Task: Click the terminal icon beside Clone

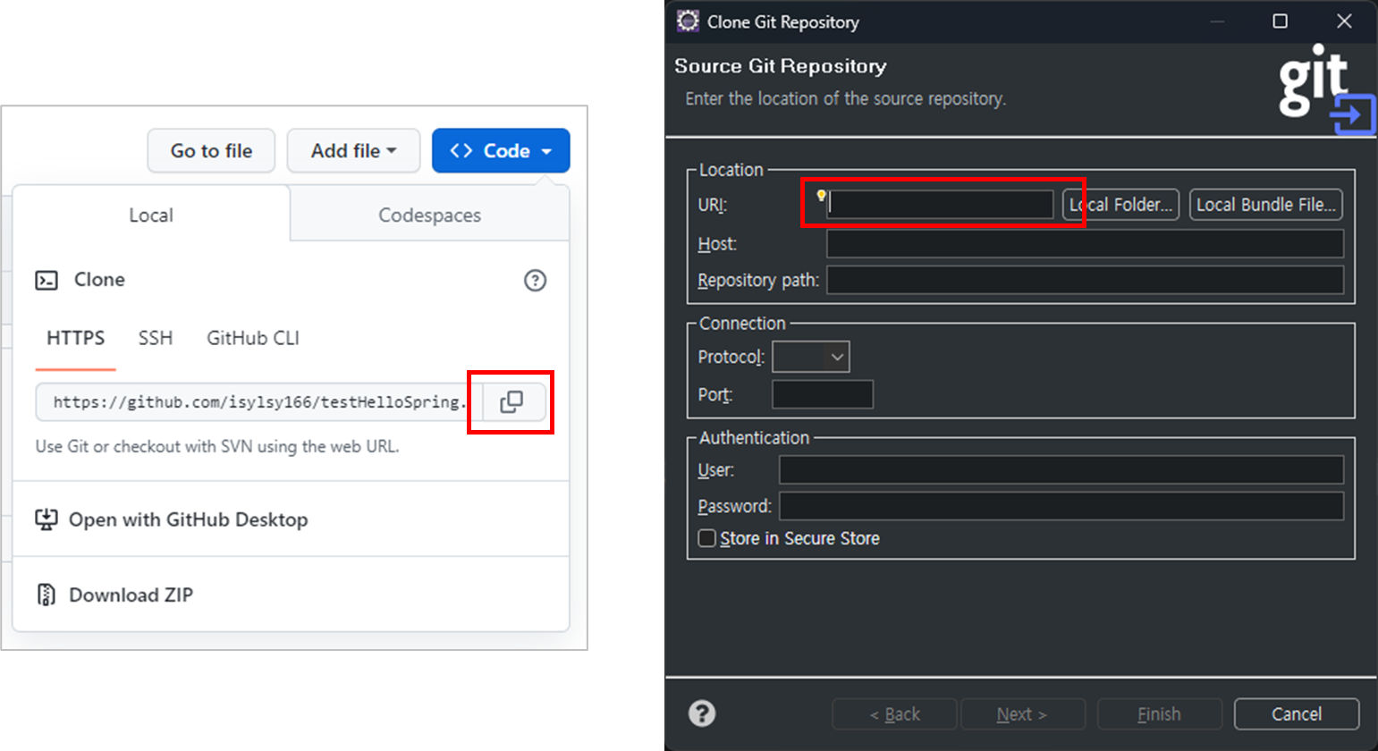Action: tap(46, 281)
